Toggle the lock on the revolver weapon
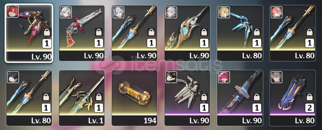 99,32
